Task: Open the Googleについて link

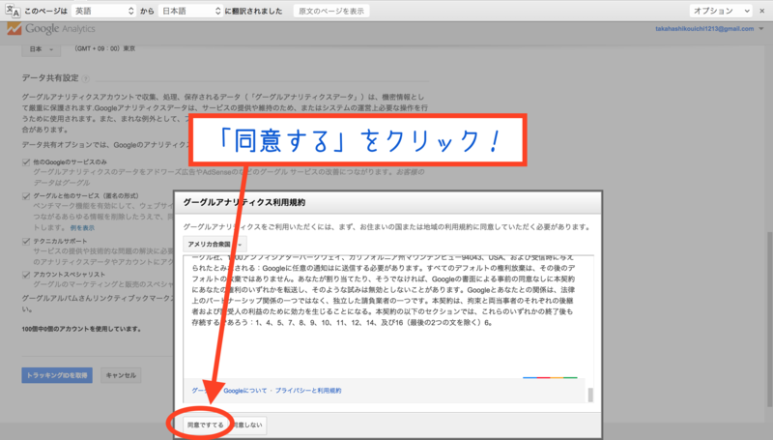Action: tap(245, 391)
